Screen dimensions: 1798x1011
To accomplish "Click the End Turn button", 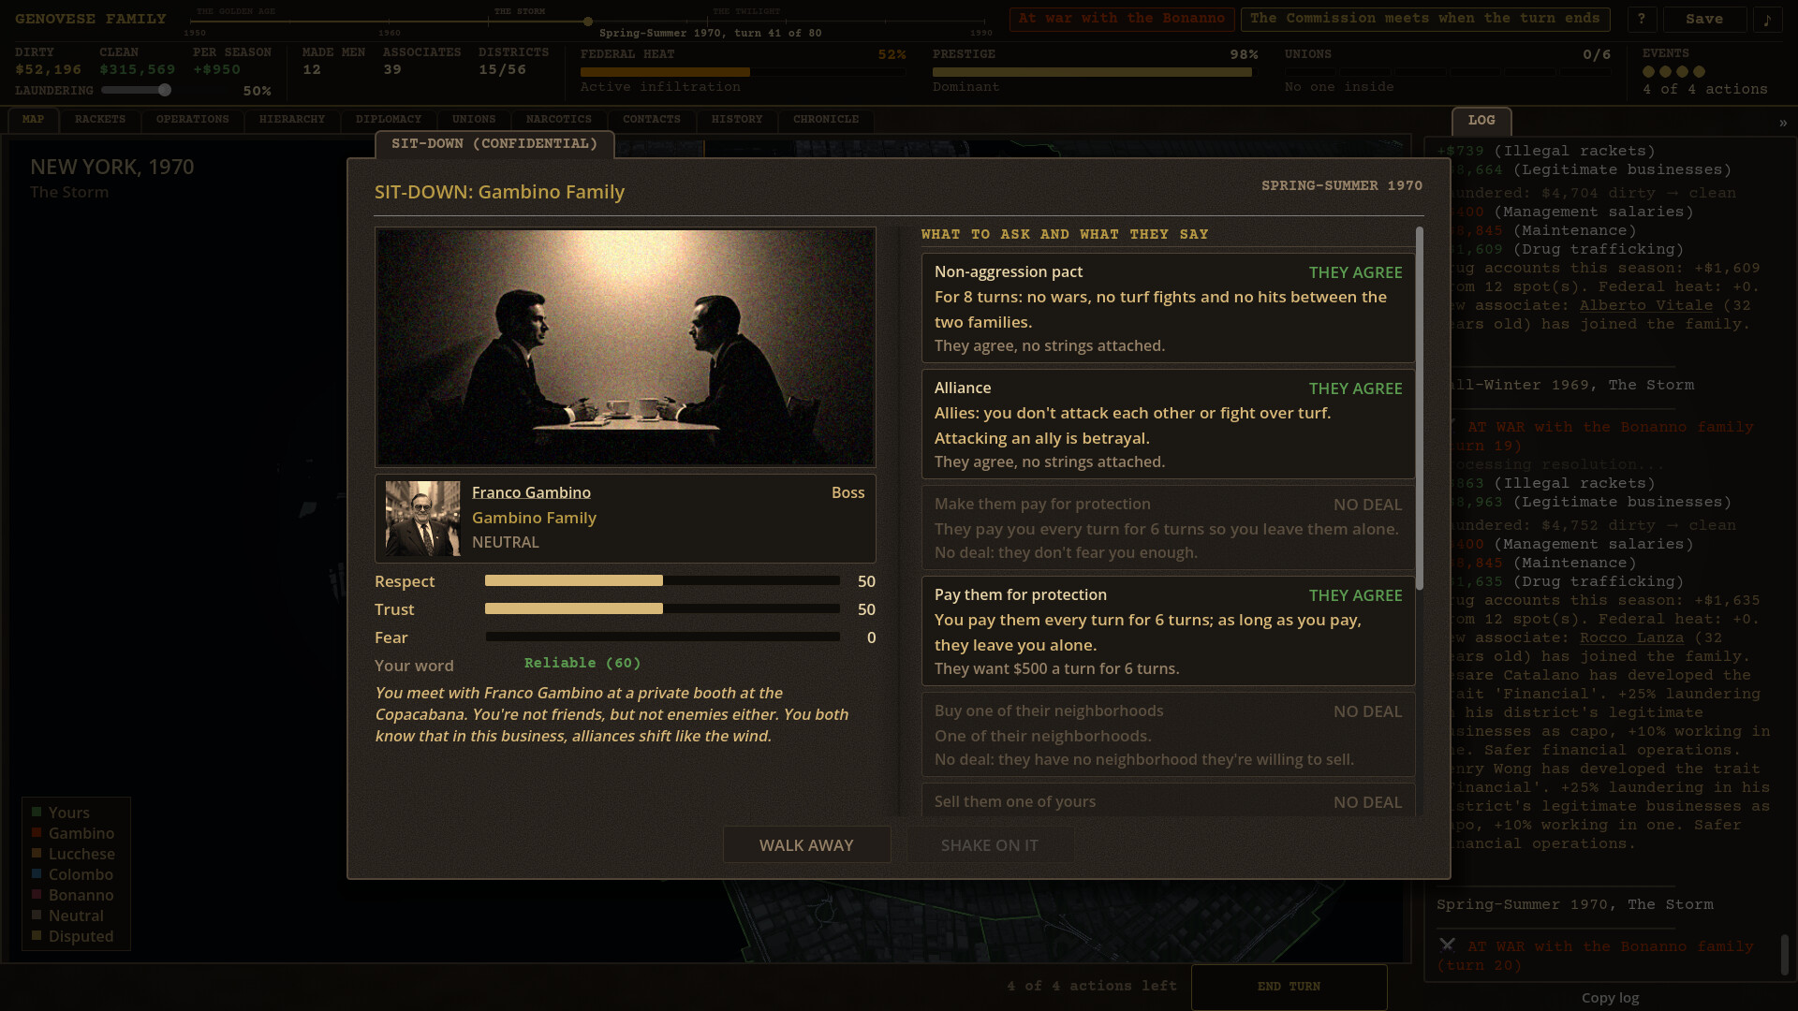I will click(x=1289, y=987).
